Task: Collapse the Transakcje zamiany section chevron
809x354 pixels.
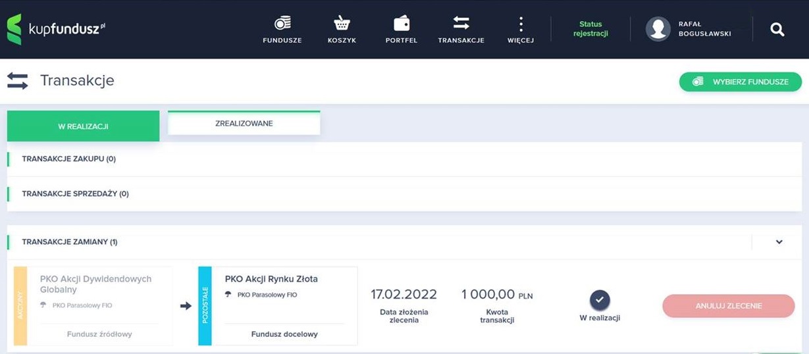Action: tap(779, 242)
